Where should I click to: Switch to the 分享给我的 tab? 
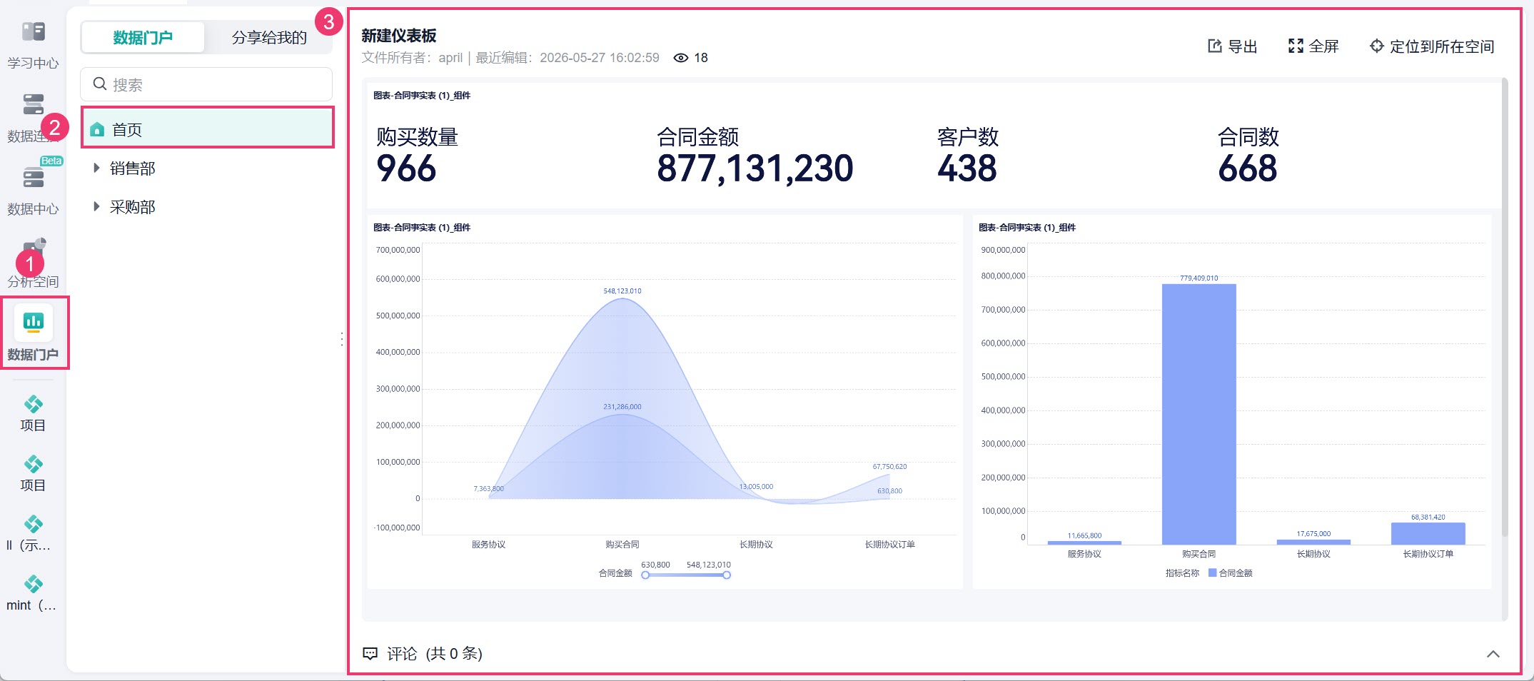(269, 37)
